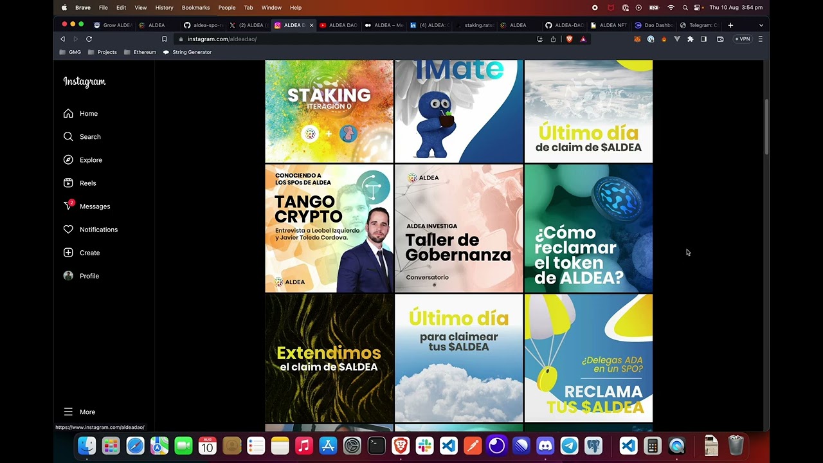Open Último día para claimear post
The width and height of the screenshot is (823, 463).
point(458,358)
